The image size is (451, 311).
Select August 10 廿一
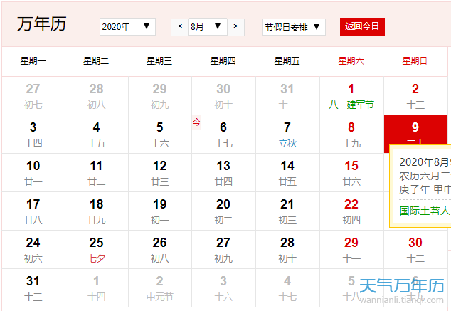(33, 173)
